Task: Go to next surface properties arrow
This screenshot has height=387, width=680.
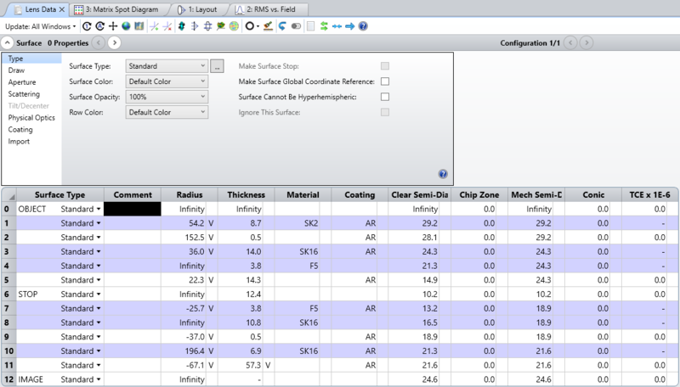Action: coord(114,42)
